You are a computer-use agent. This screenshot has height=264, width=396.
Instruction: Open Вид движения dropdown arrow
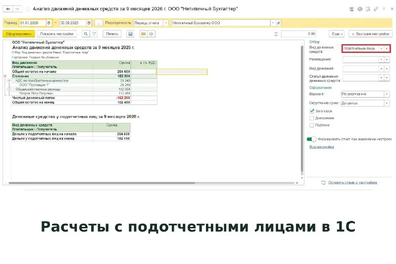381,69
